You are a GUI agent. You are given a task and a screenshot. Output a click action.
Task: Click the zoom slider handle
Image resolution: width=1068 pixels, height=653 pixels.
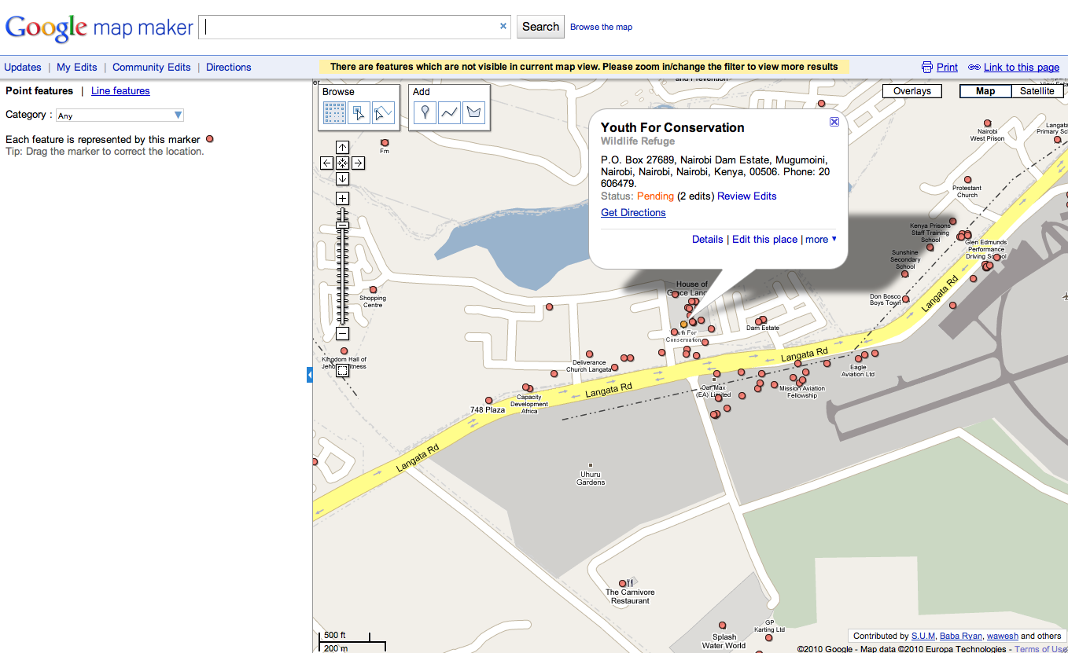(x=342, y=226)
